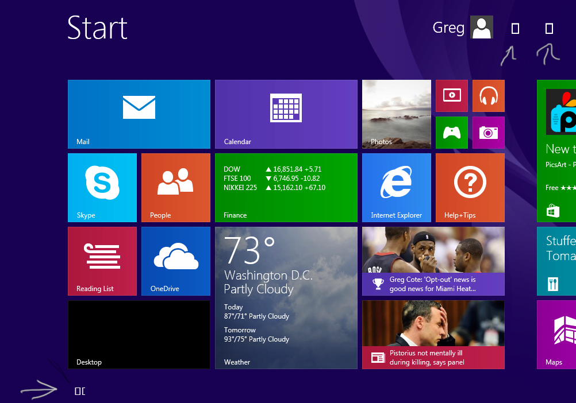The height and width of the screenshot is (403, 576).
Task: Click the newspaper icon on News tile
Action: [x=378, y=358]
